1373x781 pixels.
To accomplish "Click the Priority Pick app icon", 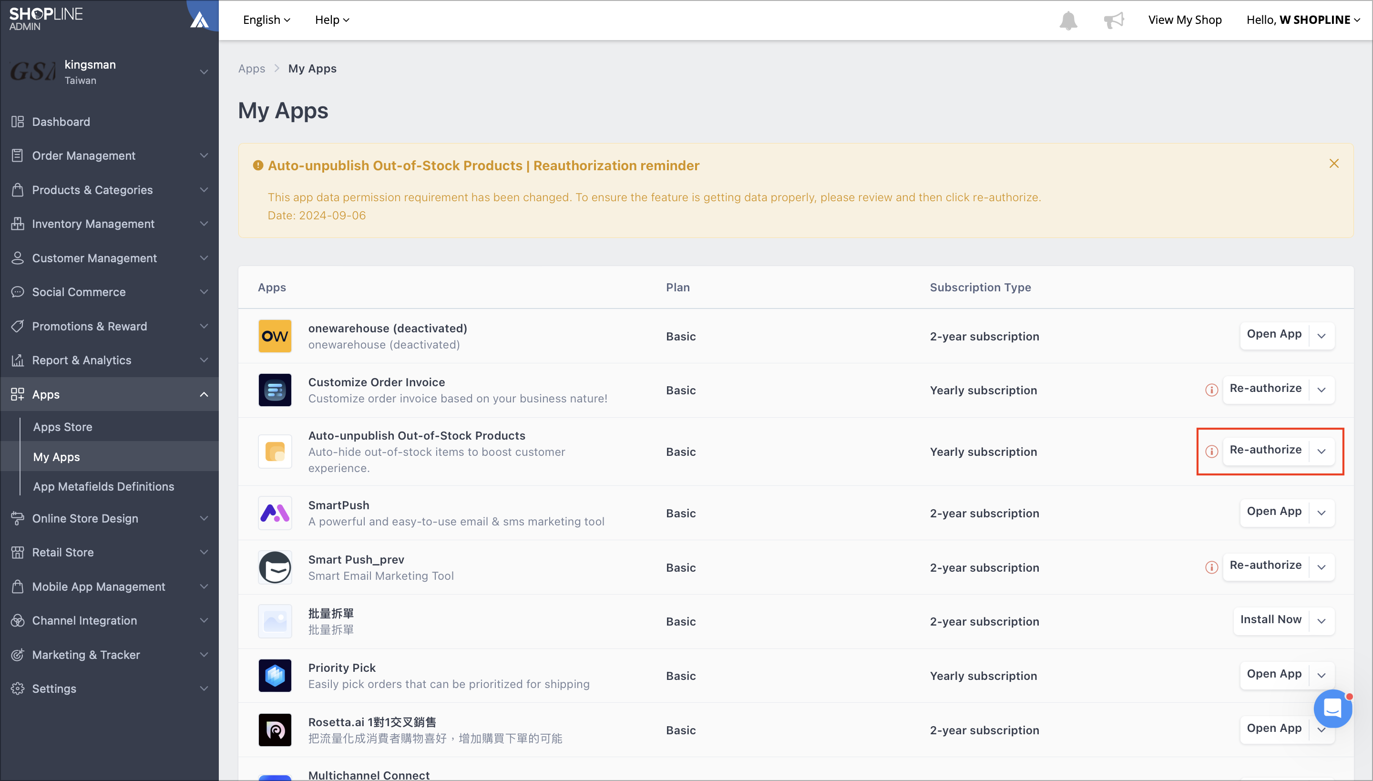I will [x=275, y=676].
